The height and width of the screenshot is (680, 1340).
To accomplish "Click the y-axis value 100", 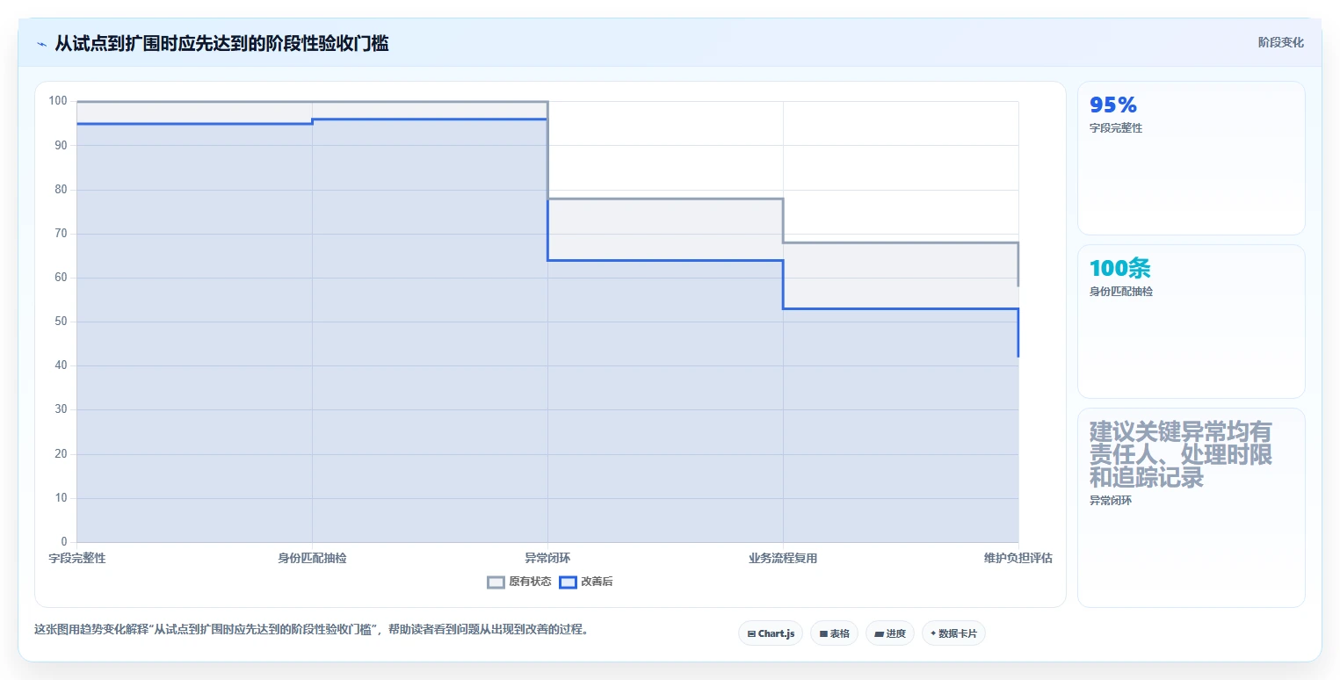I will [58, 101].
